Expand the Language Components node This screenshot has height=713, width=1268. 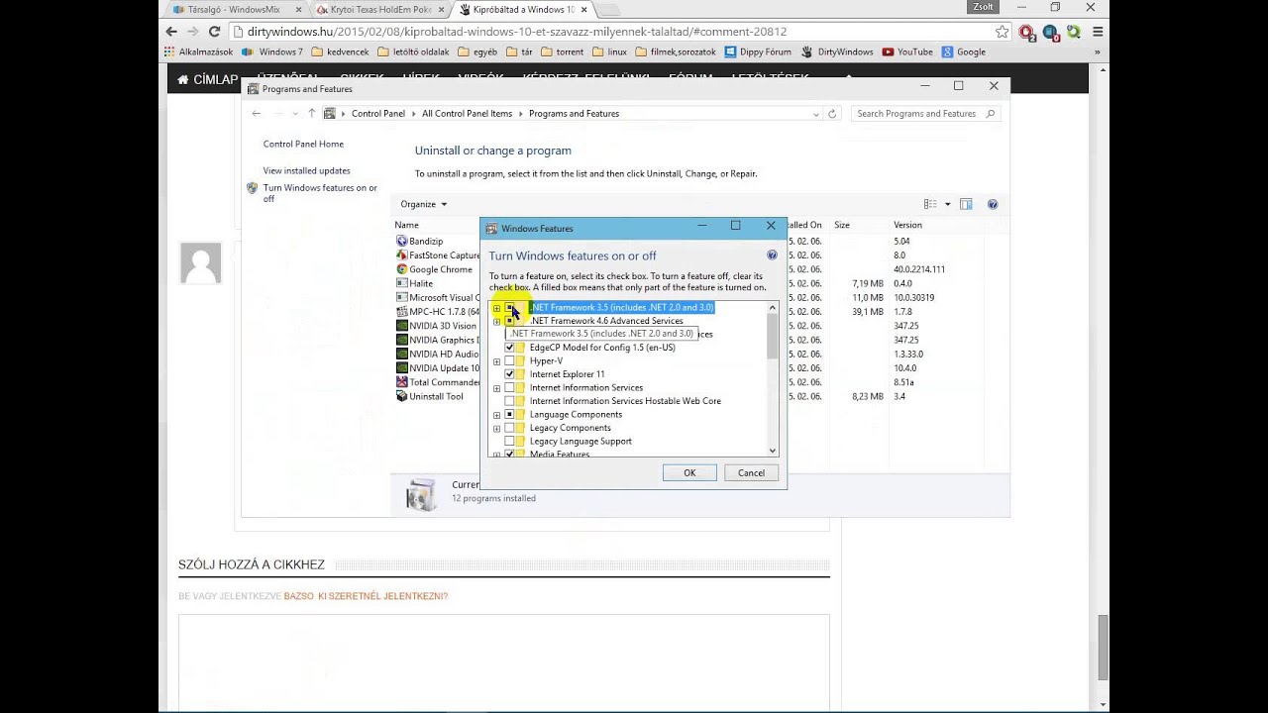[x=496, y=415]
